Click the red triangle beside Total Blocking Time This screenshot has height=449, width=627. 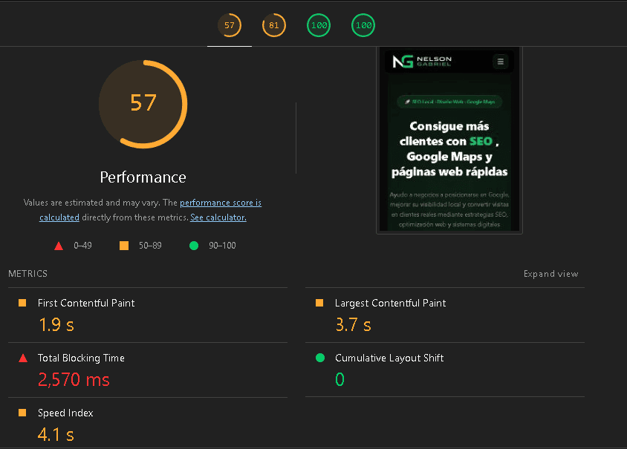pos(23,358)
